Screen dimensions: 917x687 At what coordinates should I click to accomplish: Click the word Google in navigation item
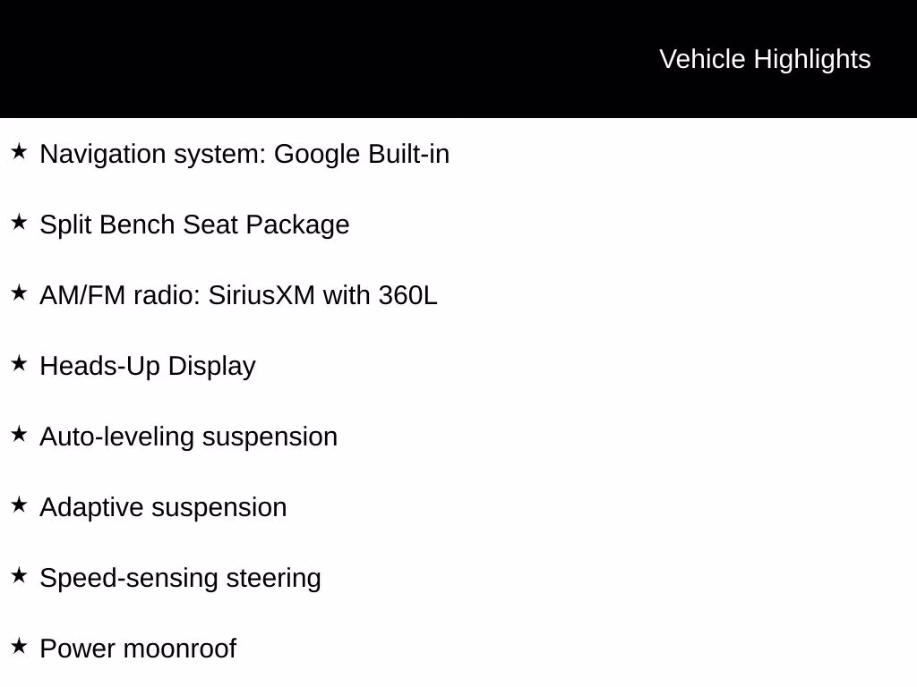coord(317,155)
